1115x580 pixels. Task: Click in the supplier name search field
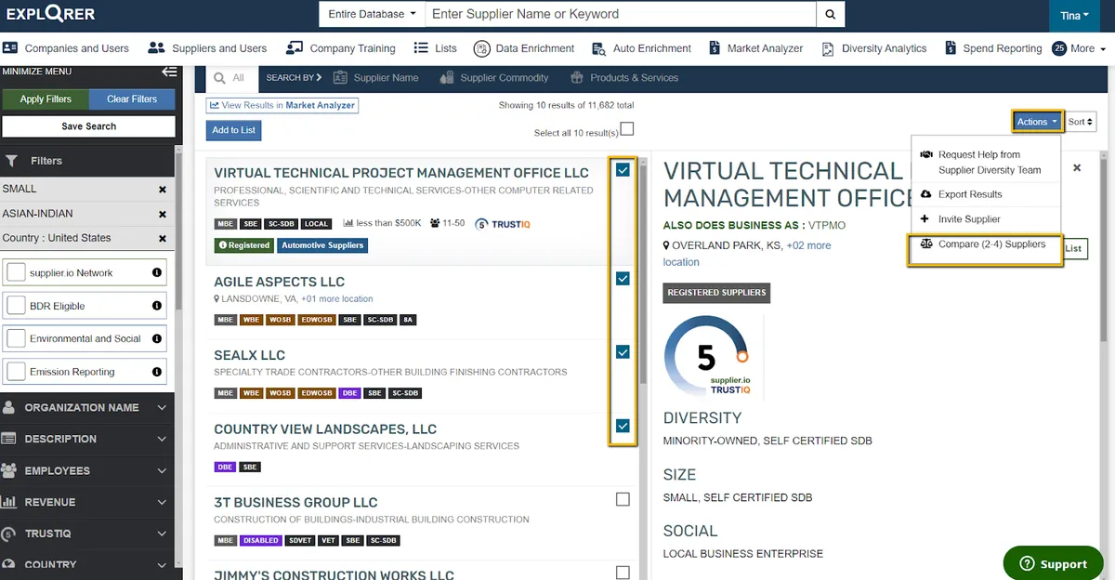(621, 14)
